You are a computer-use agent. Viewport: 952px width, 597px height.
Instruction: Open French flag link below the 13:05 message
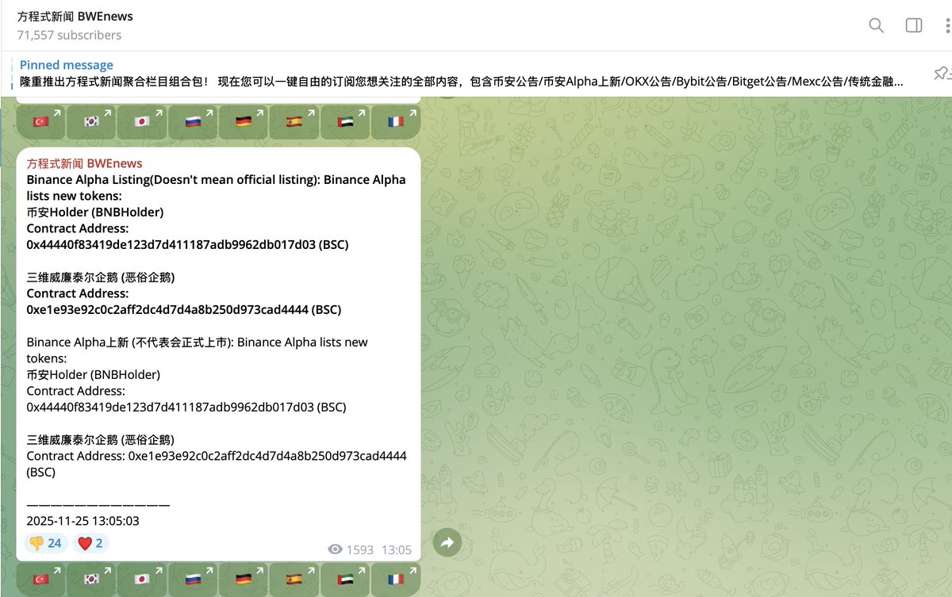(x=395, y=580)
